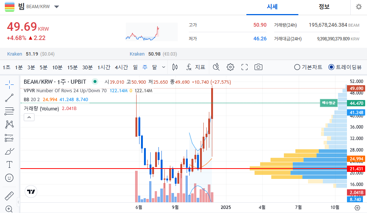Click the blue 41.248 BB price tag

(x=356, y=113)
